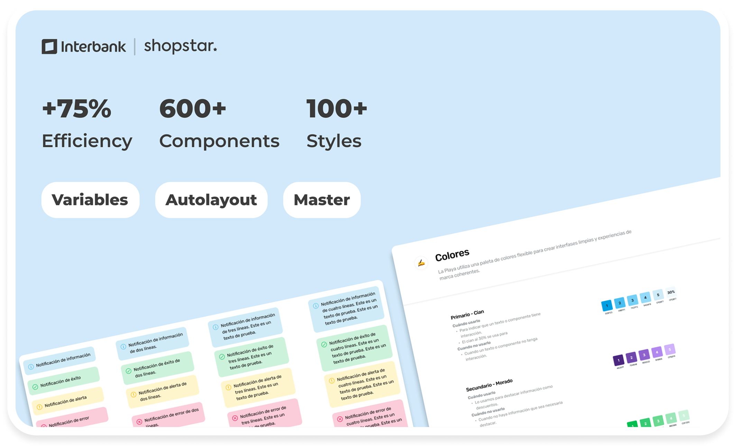Click error X icon in two-line error notification

(x=139, y=422)
